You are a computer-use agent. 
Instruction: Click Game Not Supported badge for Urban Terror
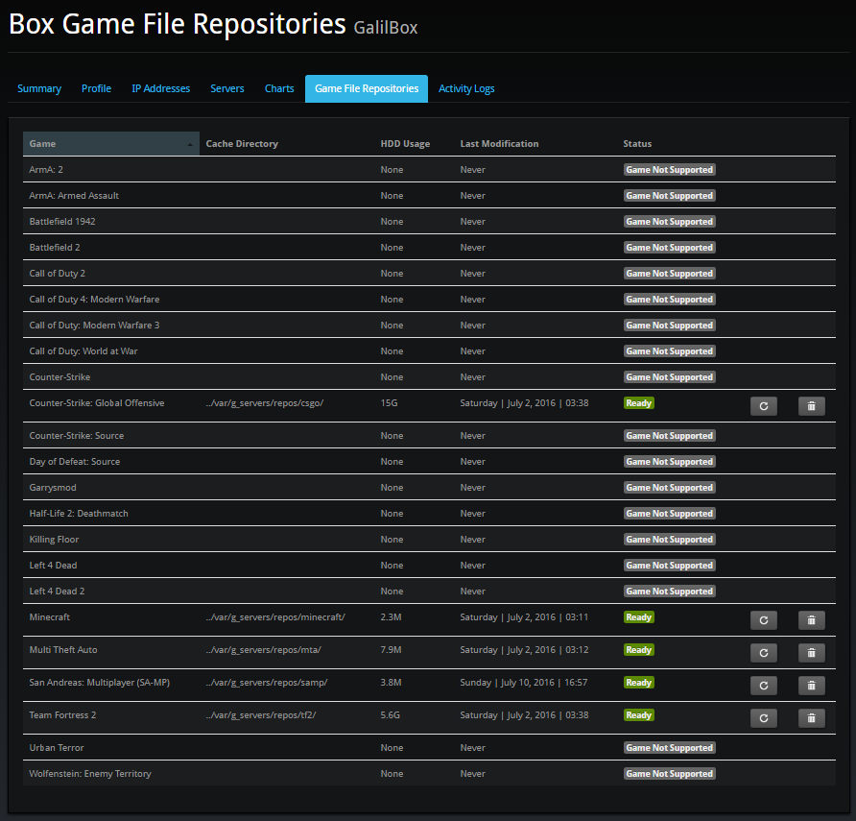tap(669, 748)
